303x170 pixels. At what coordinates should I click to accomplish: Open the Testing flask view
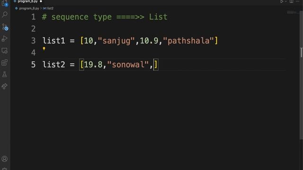4,75
